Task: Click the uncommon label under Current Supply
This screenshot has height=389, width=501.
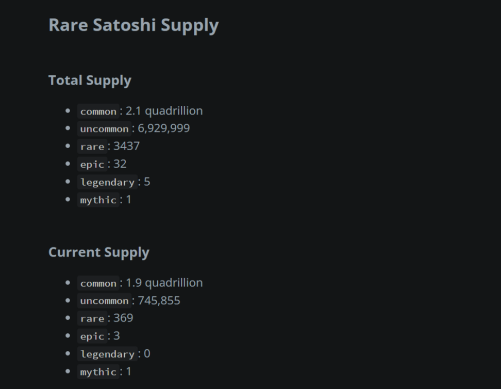Action: tap(104, 301)
